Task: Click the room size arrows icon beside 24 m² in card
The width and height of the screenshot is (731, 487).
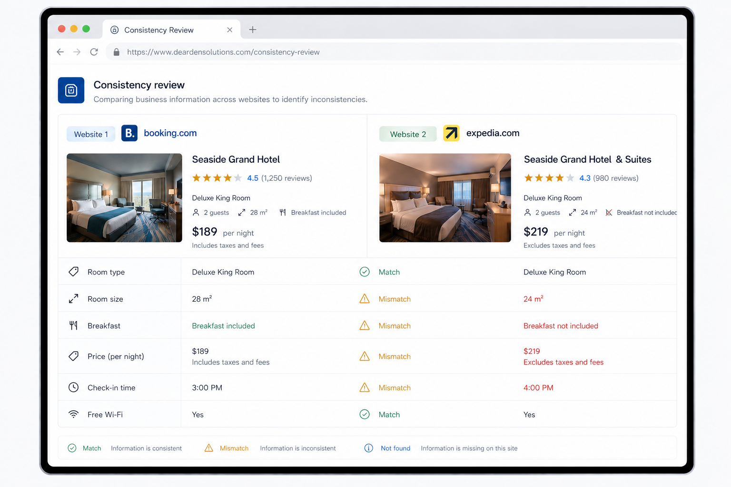Action: coord(573,213)
